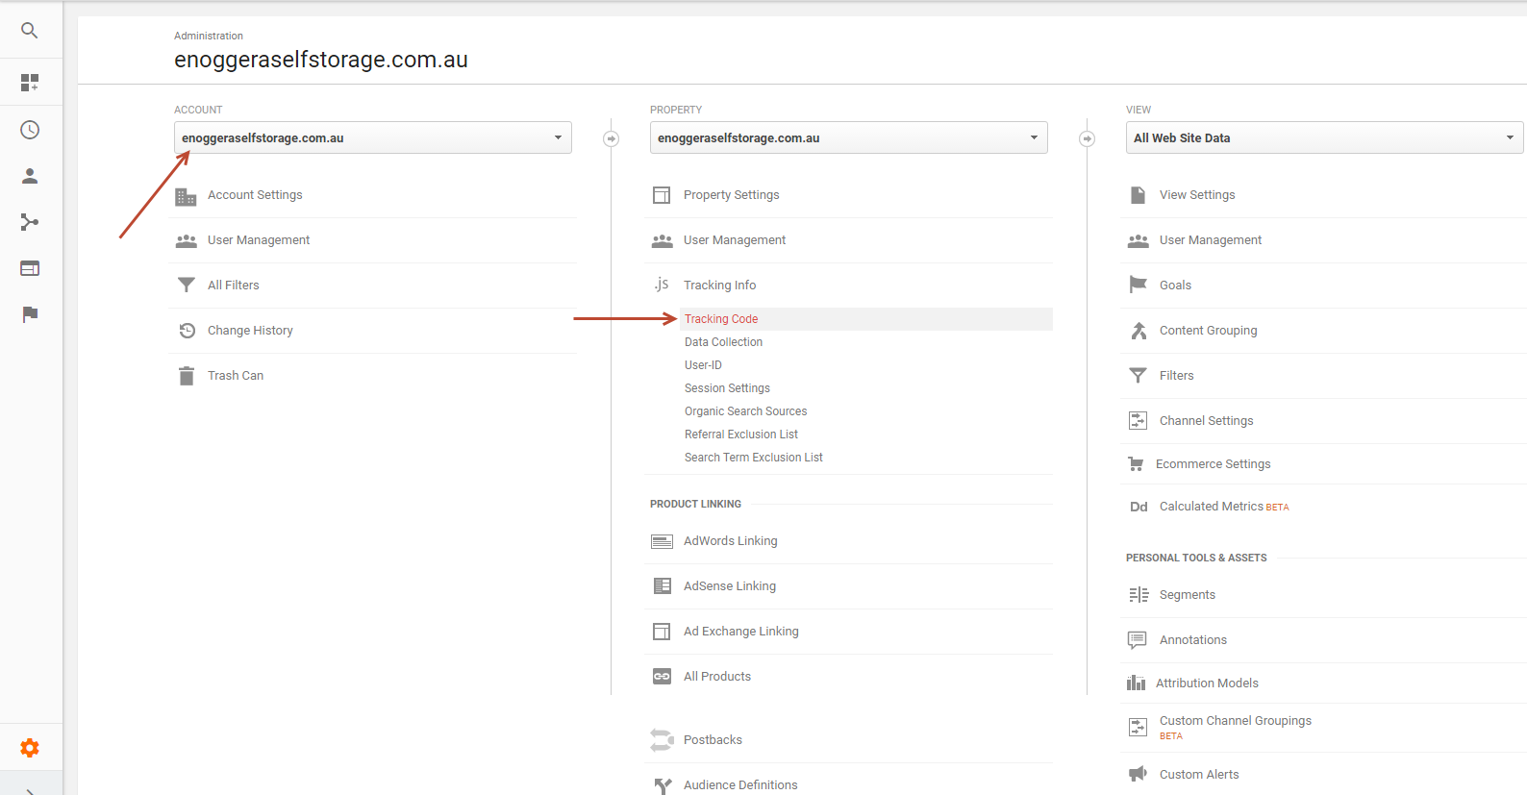
Task: Open View column Filters
Action: click(1177, 376)
